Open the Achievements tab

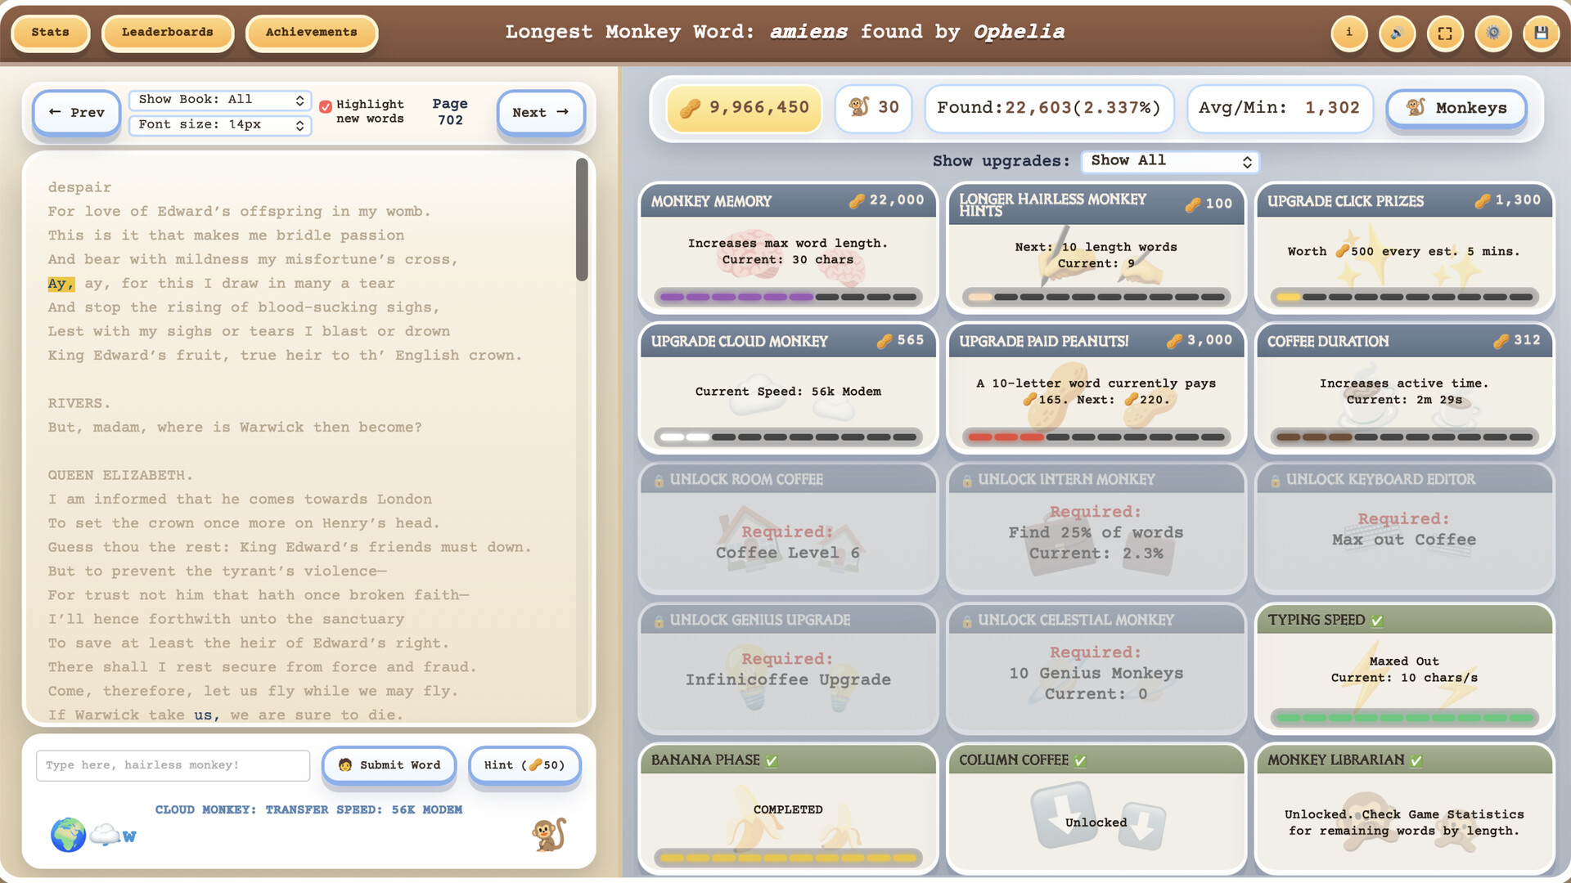pyautogui.click(x=312, y=33)
